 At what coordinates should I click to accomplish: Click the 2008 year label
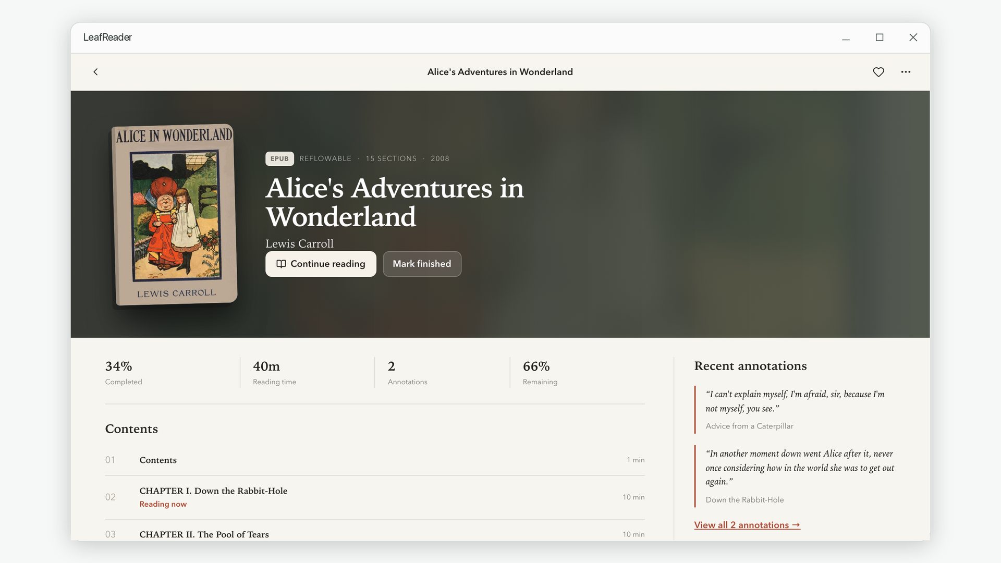pyautogui.click(x=440, y=158)
